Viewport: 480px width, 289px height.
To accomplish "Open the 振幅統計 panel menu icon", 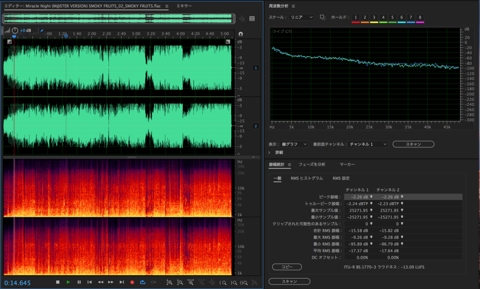I will click(289, 165).
